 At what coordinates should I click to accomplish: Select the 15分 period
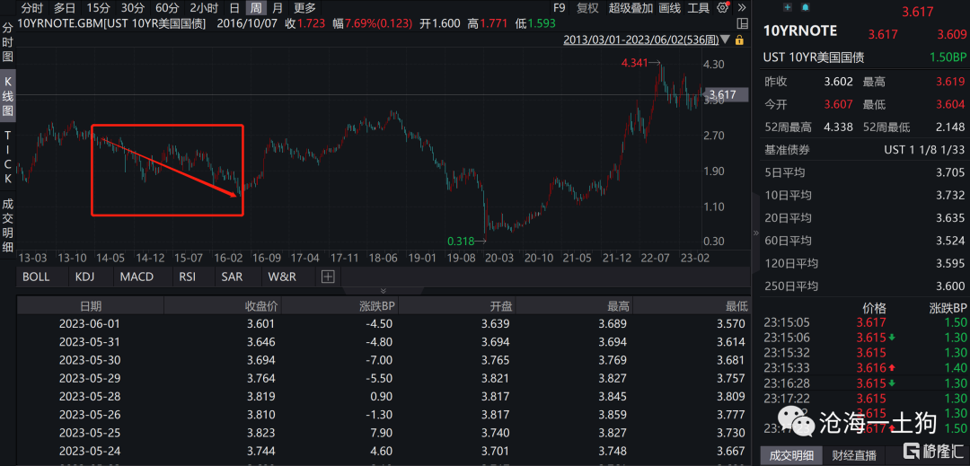point(99,8)
